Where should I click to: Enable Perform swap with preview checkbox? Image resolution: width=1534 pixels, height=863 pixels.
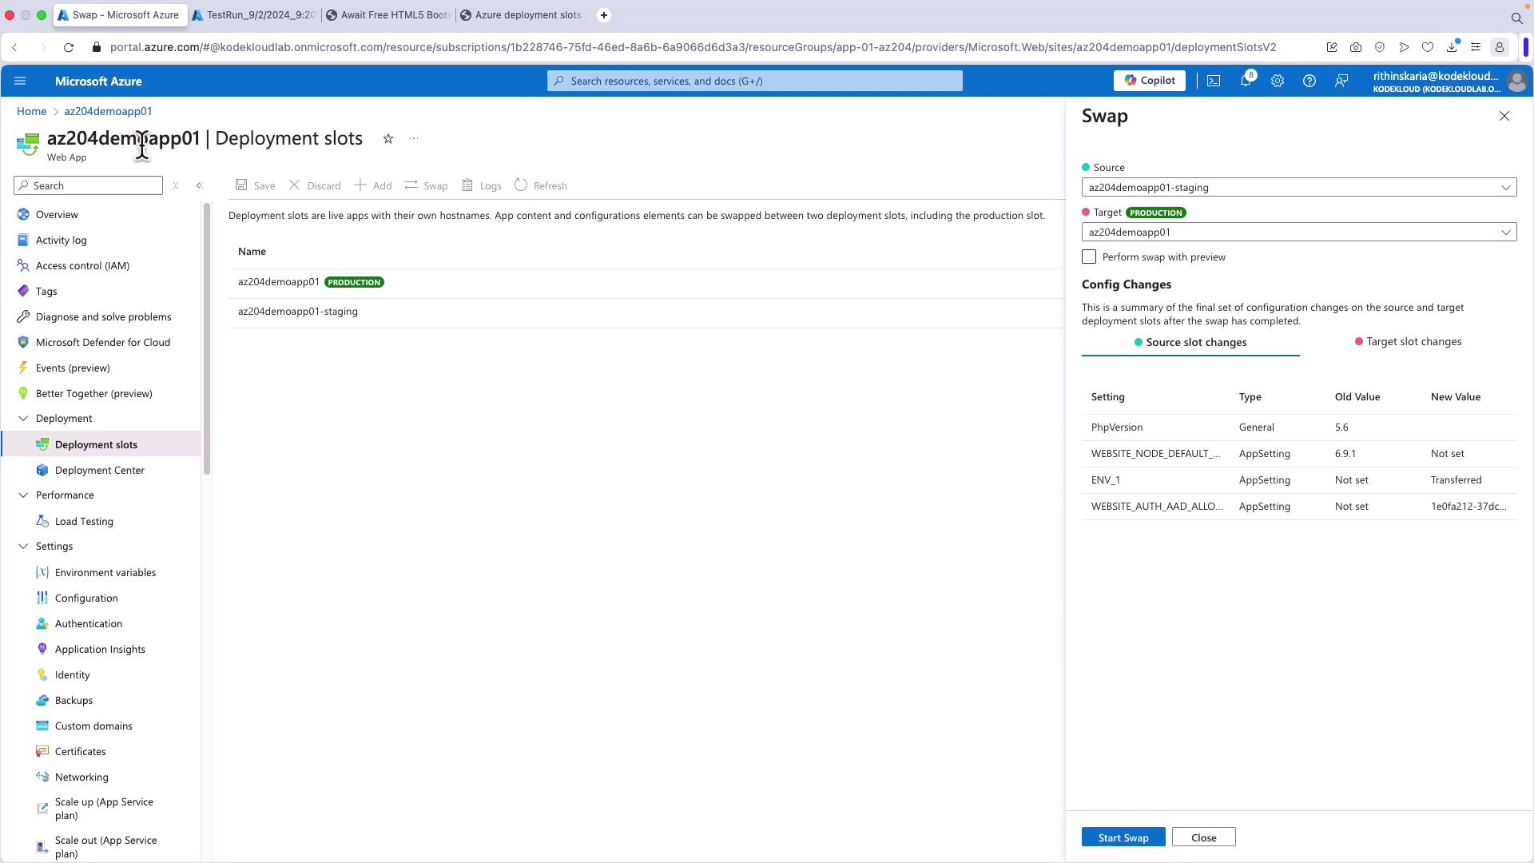[x=1089, y=257]
